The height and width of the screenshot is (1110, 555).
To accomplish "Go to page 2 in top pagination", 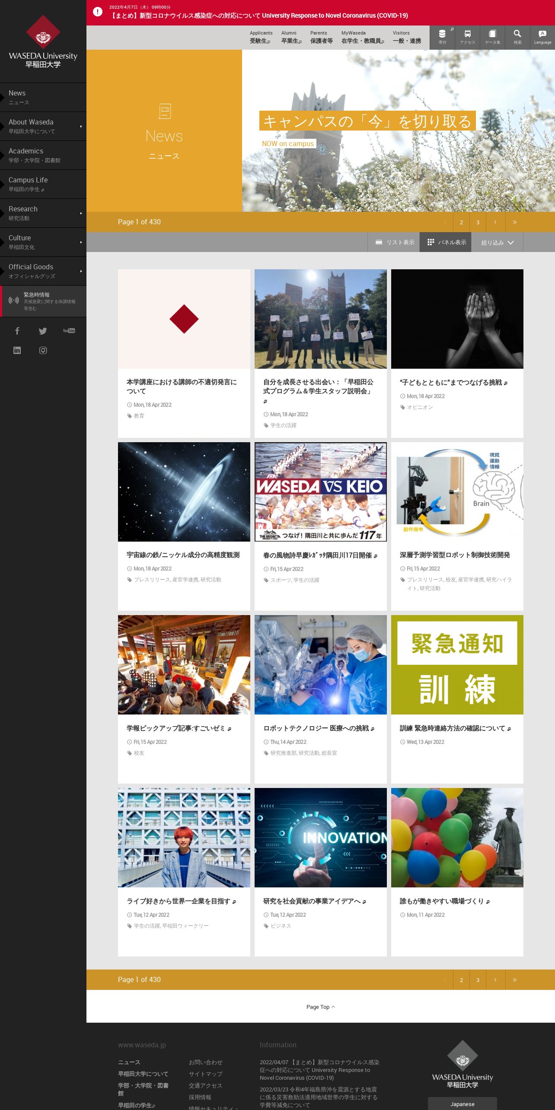I will tap(461, 222).
